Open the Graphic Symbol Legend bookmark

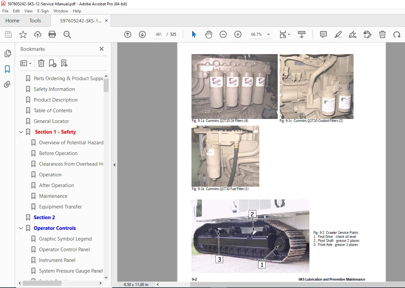pyautogui.click(x=65, y=239)
